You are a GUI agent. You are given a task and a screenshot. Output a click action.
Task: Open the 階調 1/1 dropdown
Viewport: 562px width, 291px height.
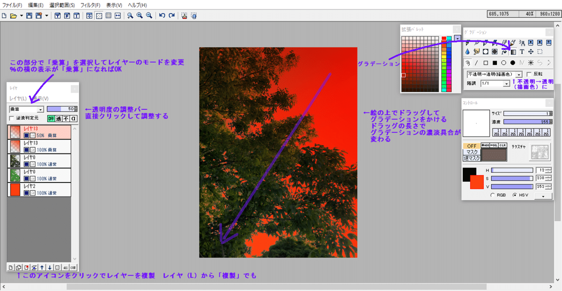pos(495,83)
